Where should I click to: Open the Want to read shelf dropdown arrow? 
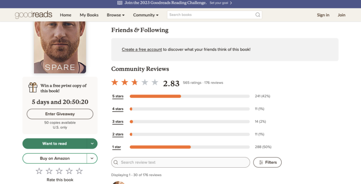[92, 144]
